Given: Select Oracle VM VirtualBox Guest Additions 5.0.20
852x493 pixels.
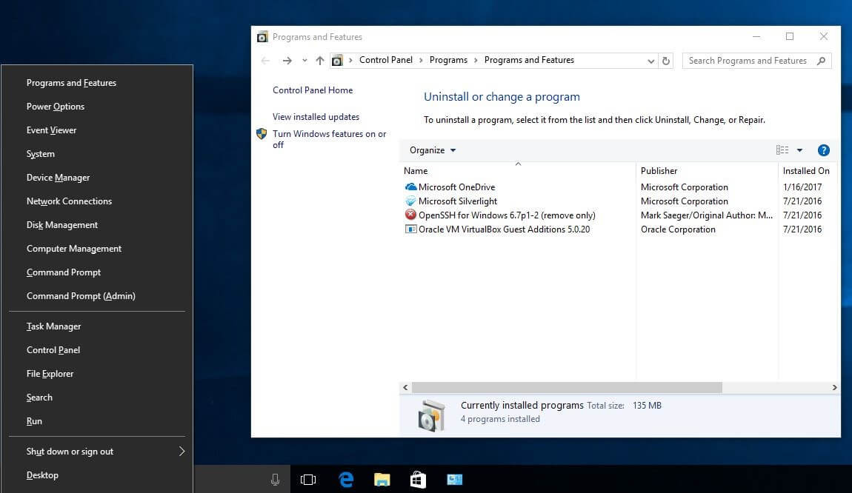Looking at the screenshot, I should pyautogui.click(x=505, y=229).
